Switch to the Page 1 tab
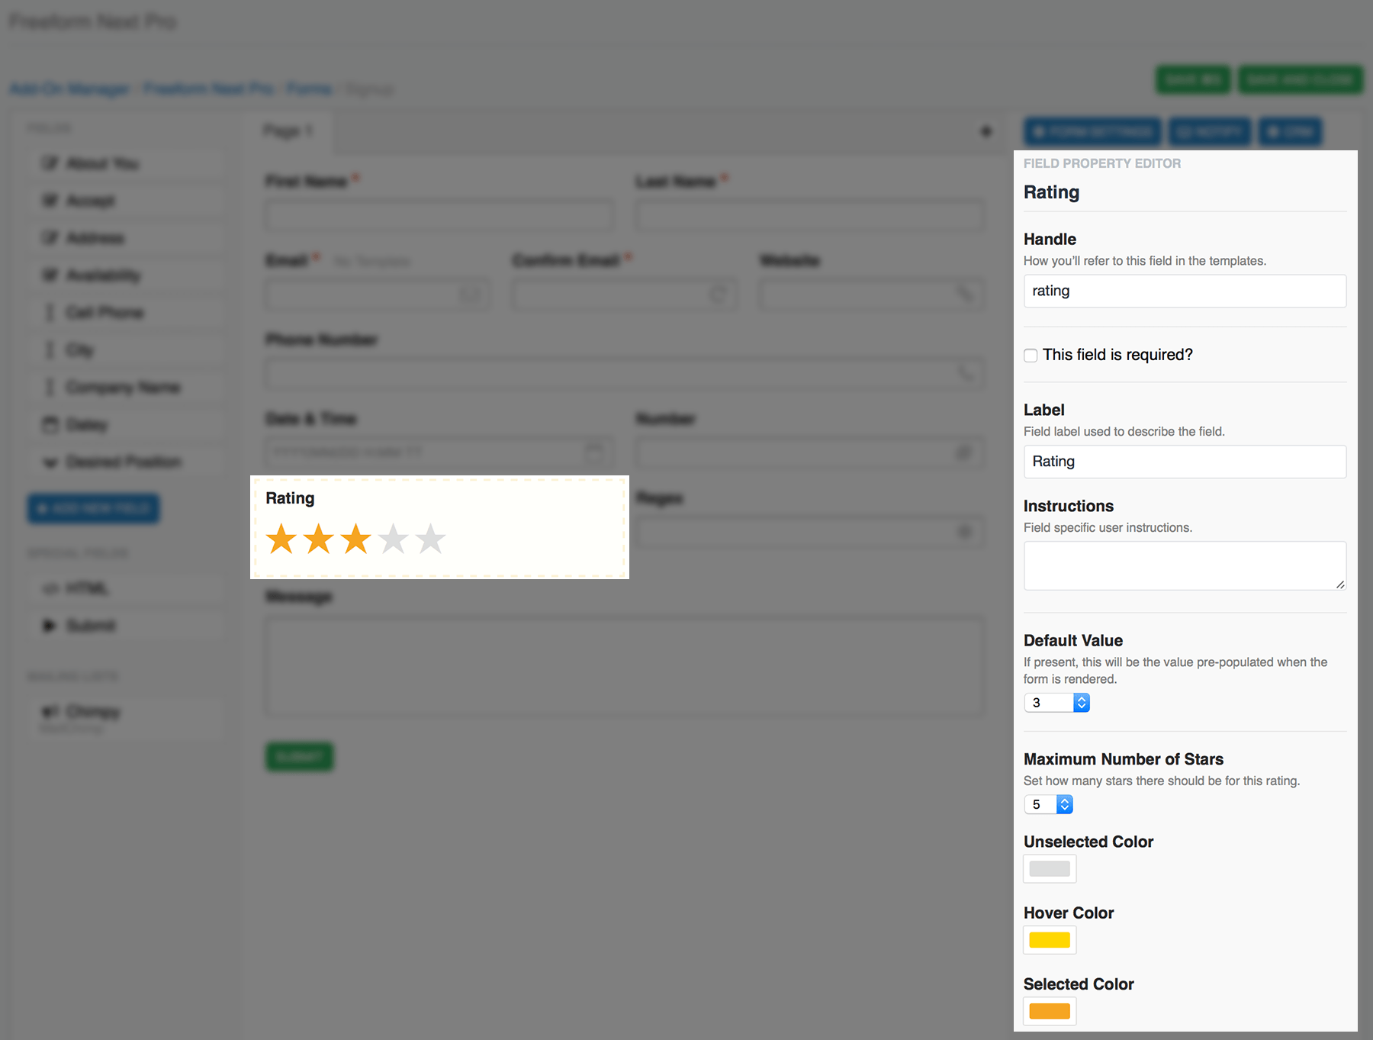This screenshot has height=1040, width=1373. click(x=288, y=131)
